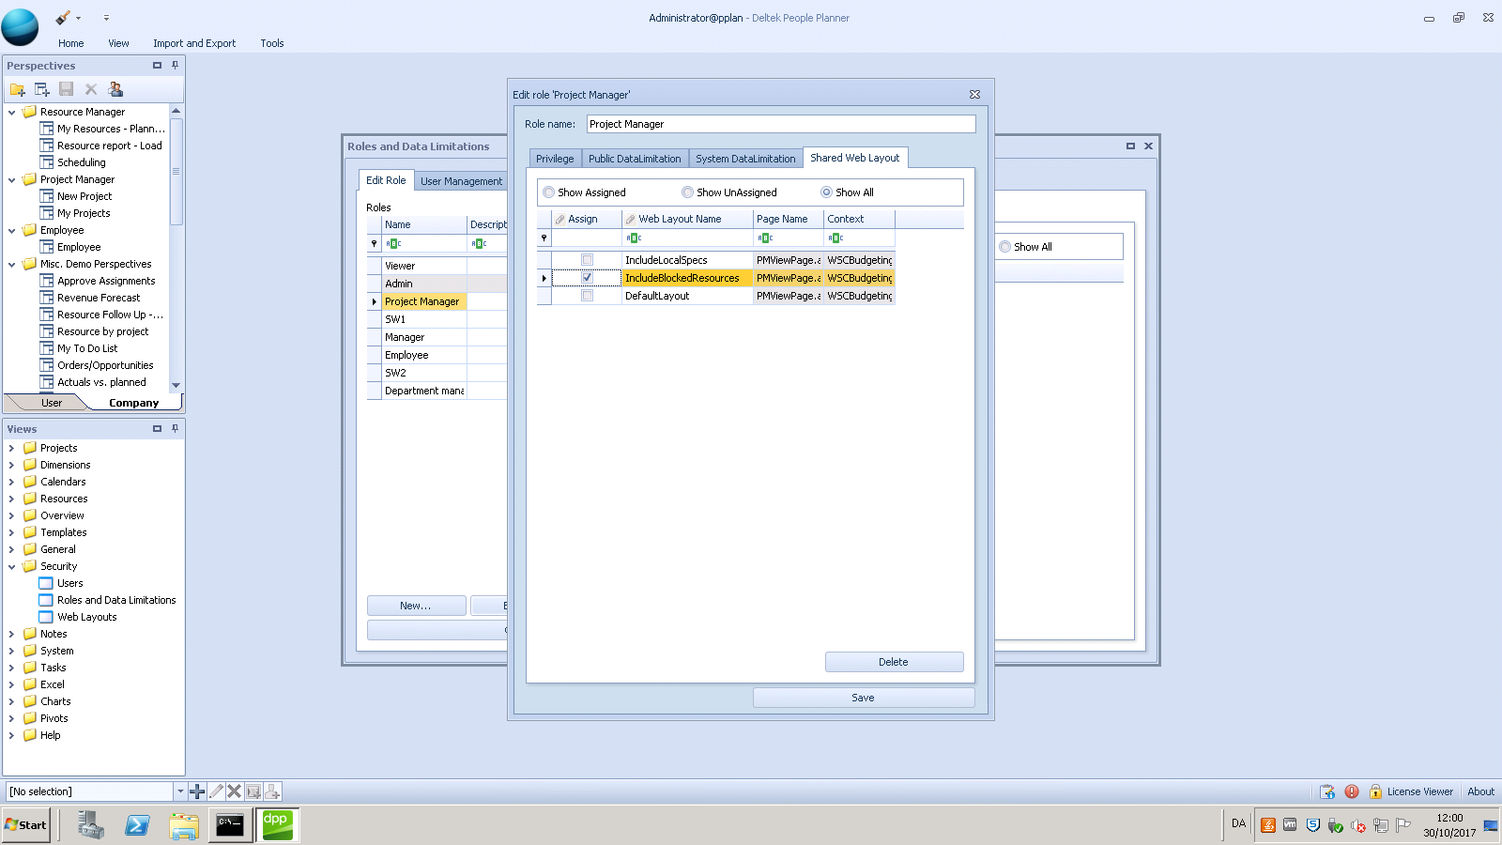1502x845 pixels.
Task: Open the PowerShell taskbar icon
Action: (137, 825)
